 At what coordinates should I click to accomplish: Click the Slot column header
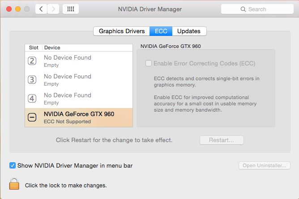[34, 48]
